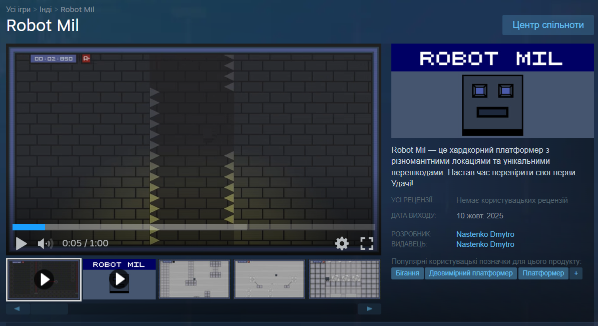Open video settings gear
This screenshot has height=326, width=598.
pyautogui.click(x=342, y=243)
